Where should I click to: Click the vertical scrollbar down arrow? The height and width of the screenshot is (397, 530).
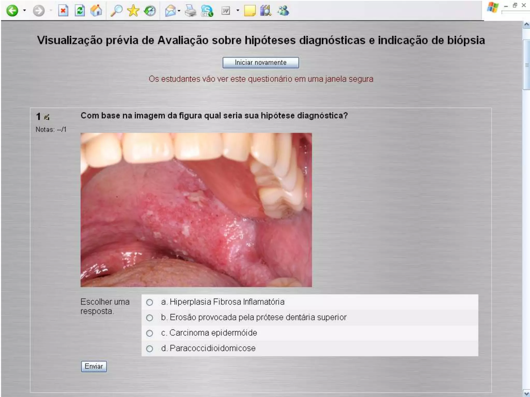pos(526,393)
